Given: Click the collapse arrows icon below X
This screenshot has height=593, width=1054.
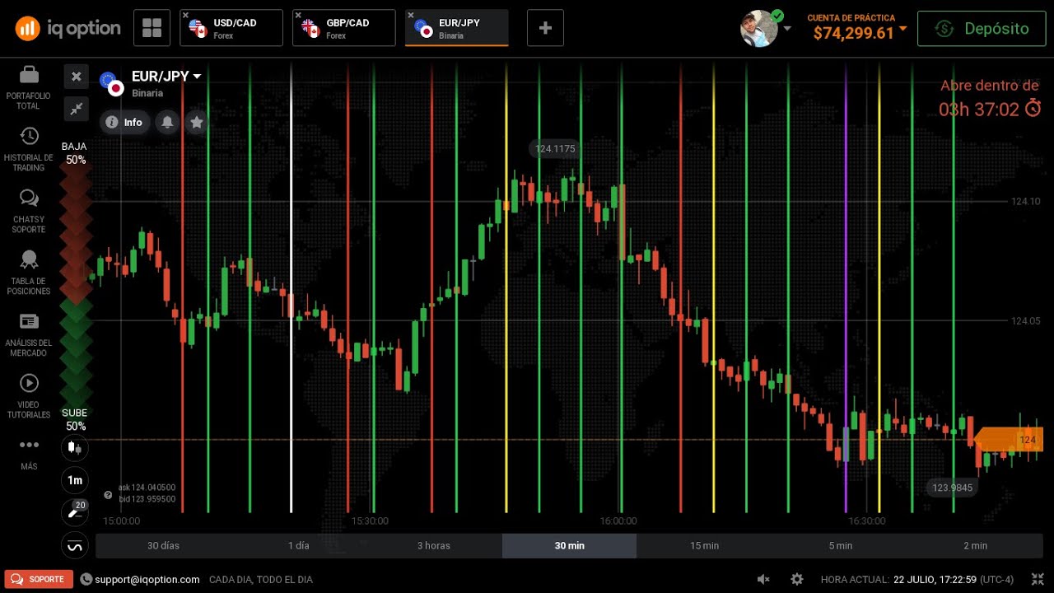Looking at the screenshot, I should pyautogui.click(x=76, y=109).
